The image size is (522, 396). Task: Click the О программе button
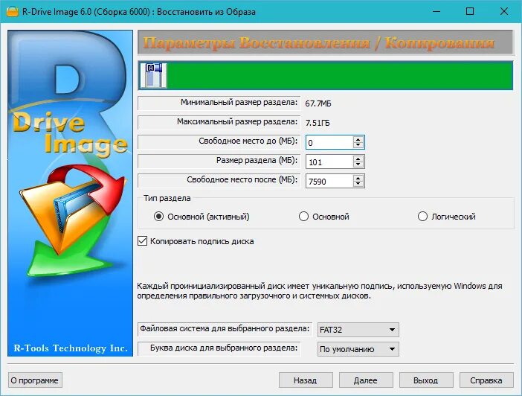pos(35,380)
